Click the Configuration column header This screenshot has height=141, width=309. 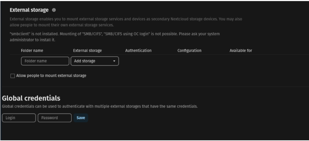(189, 51)
